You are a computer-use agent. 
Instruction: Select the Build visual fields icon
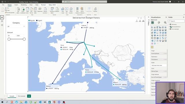point(153,23)
